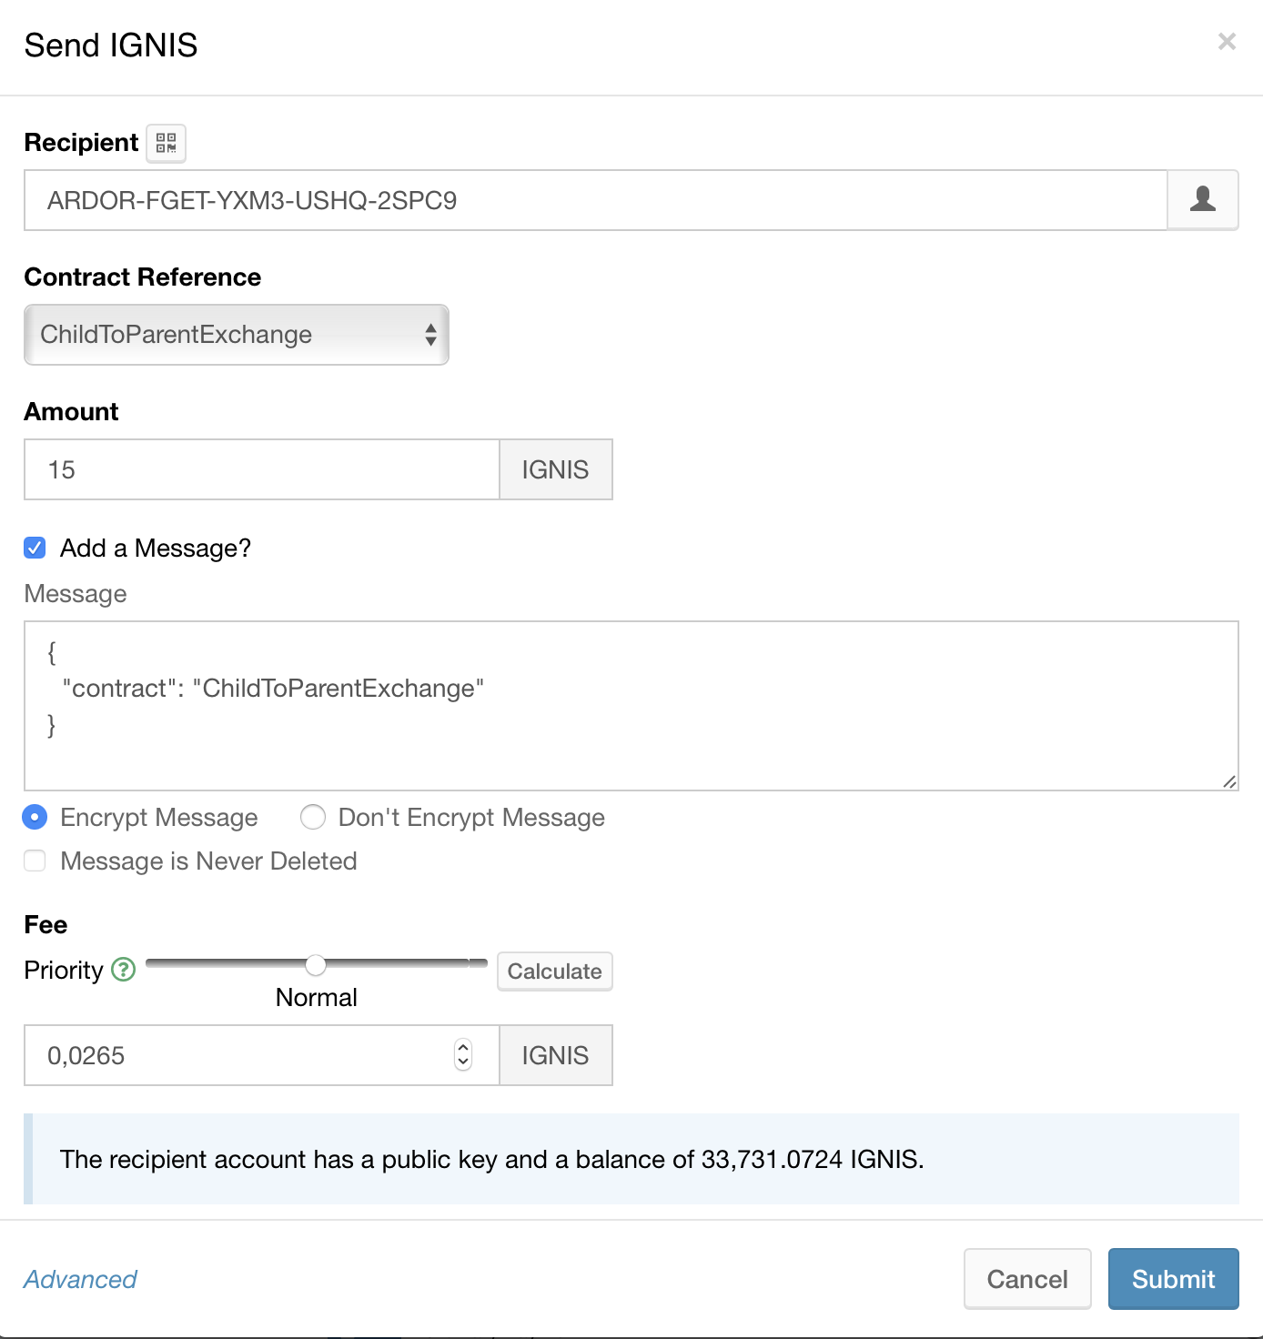Choose Don't Encrypt Message option
The image size is (1263, 1339).
click(x=313, y=818)
